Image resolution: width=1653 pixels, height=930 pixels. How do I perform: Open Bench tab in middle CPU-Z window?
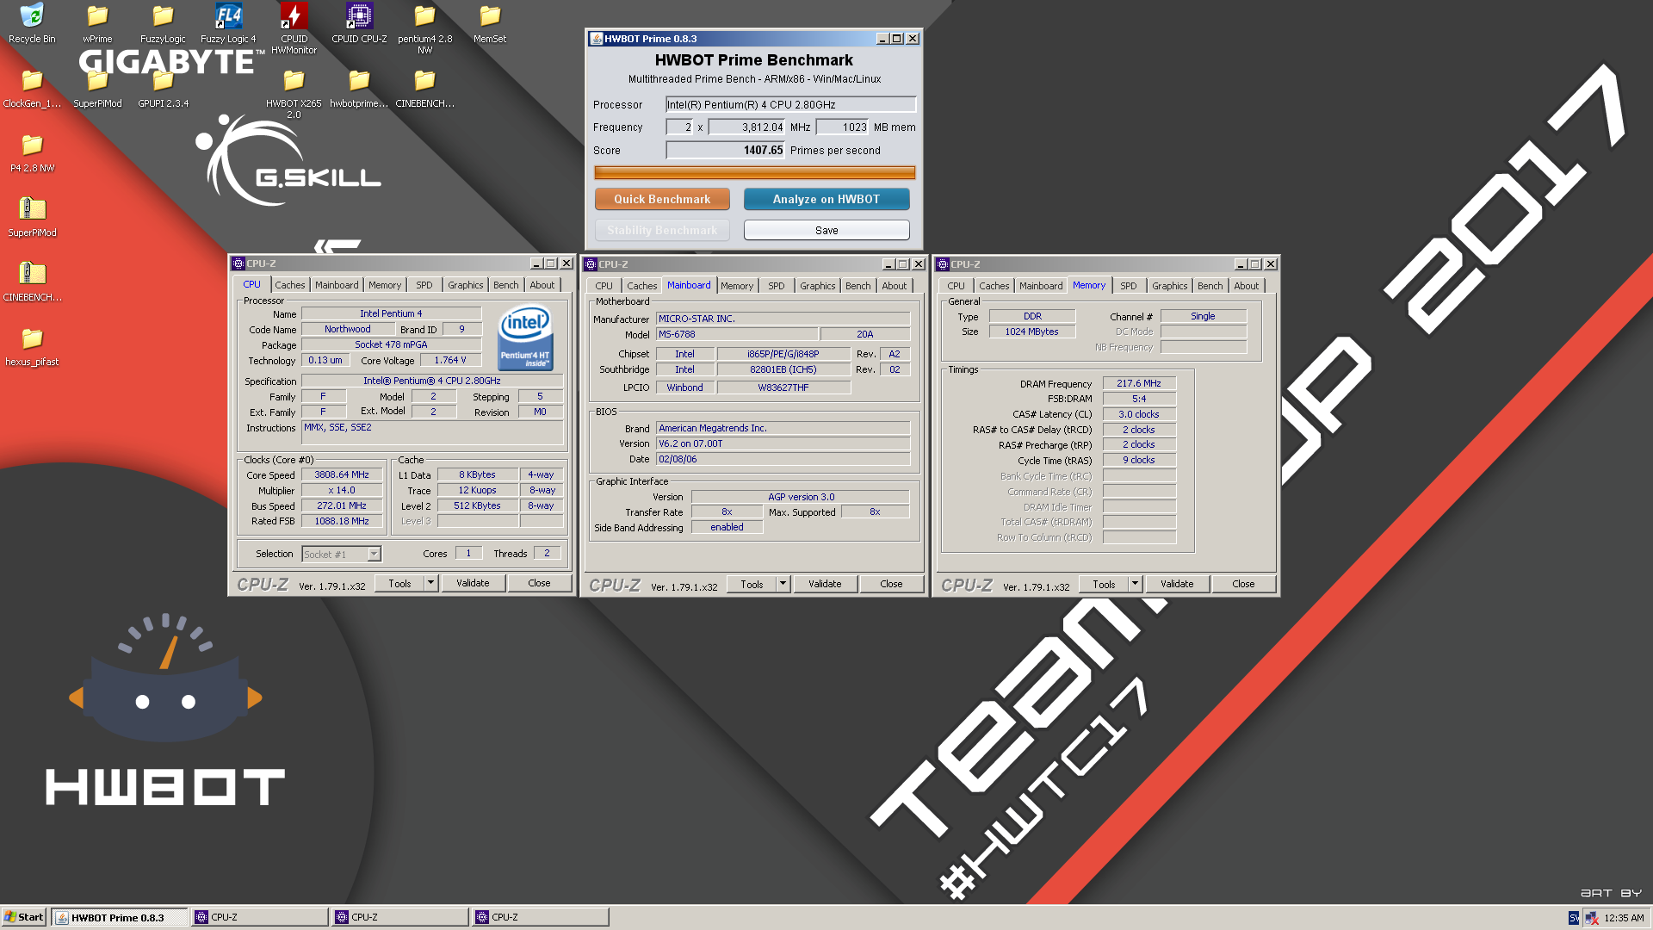point(857,286)
